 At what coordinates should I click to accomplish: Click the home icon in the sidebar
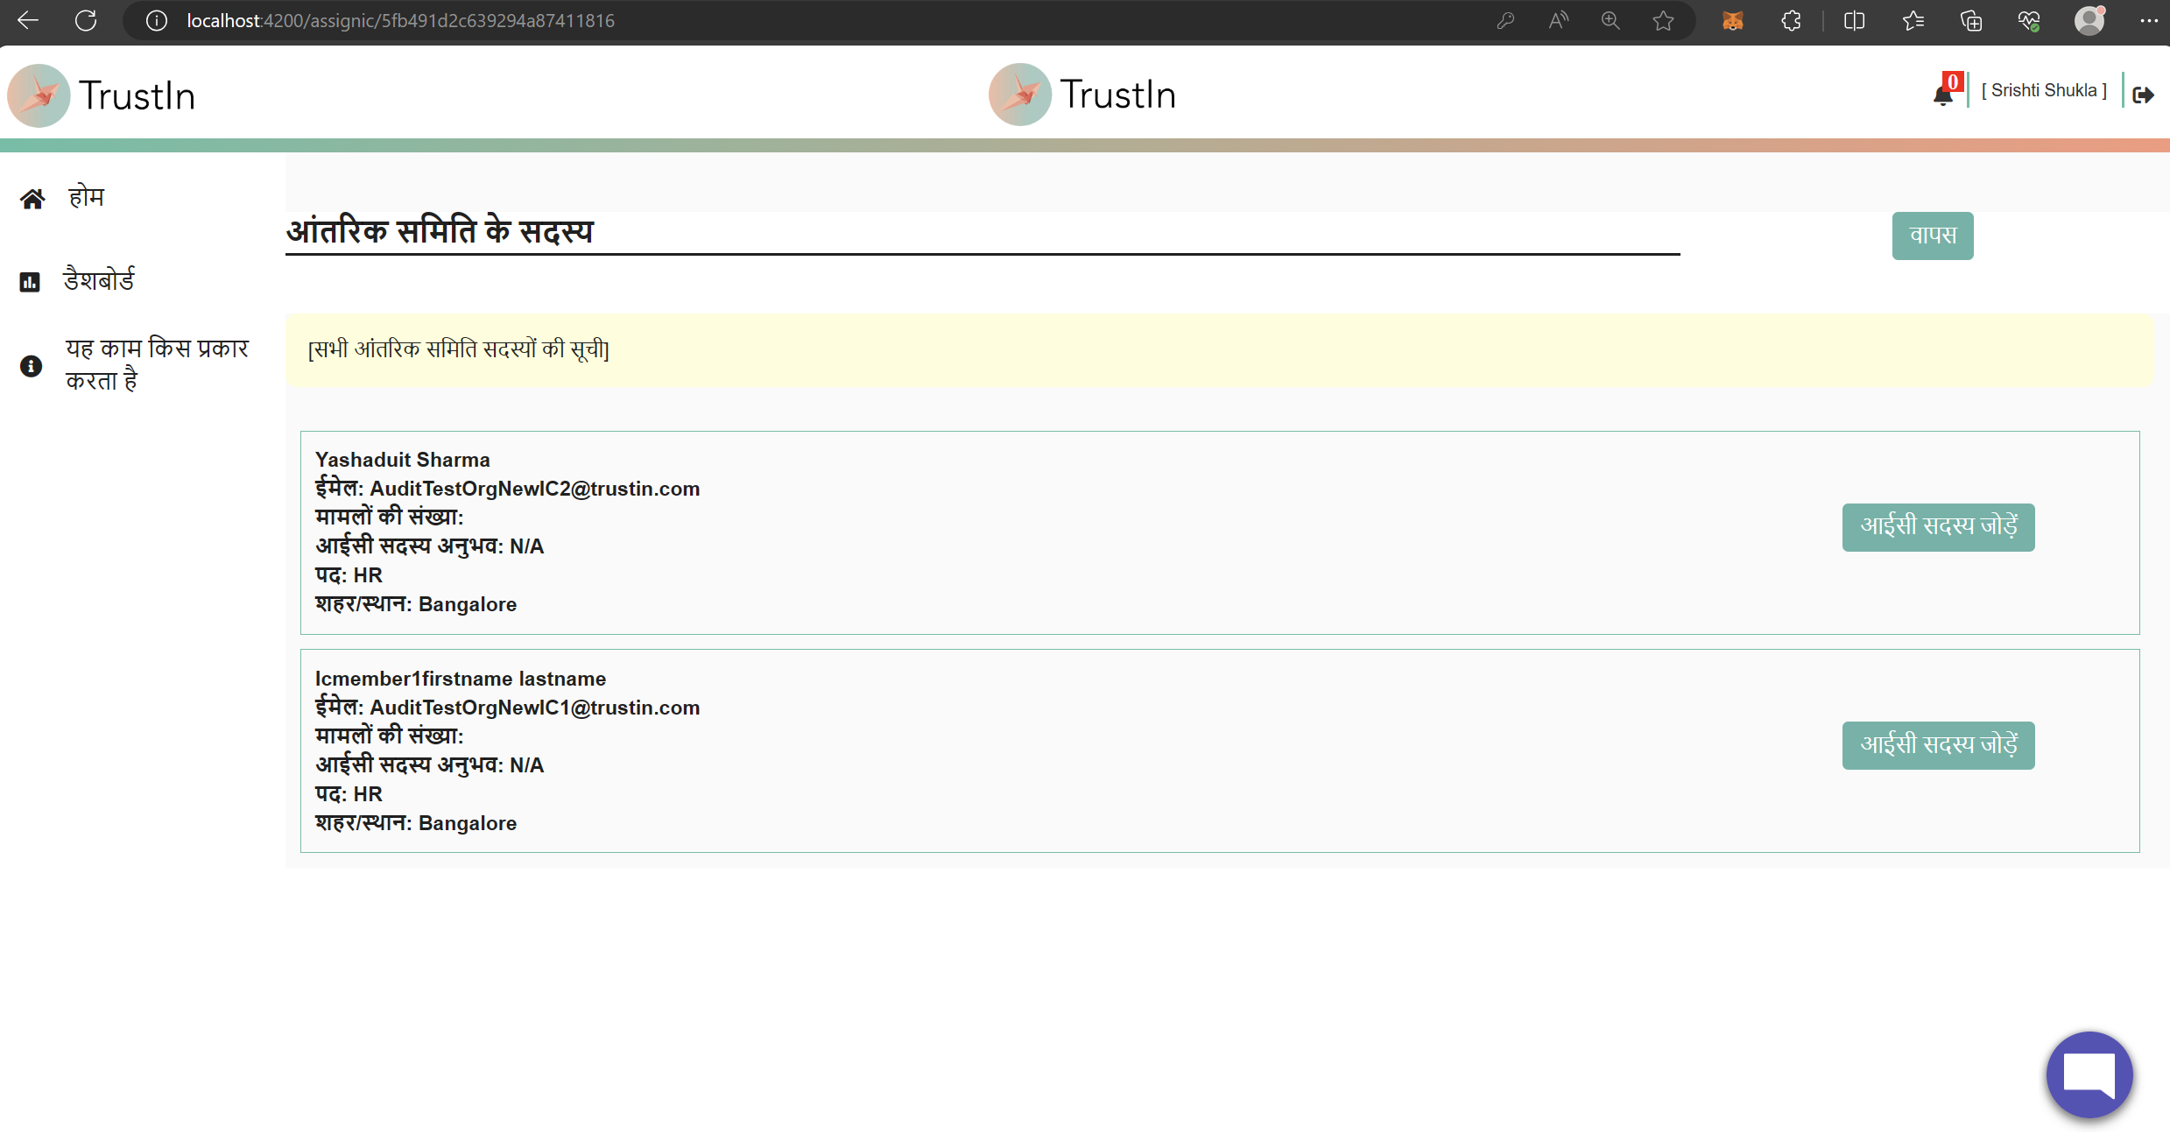coord(32,196)
